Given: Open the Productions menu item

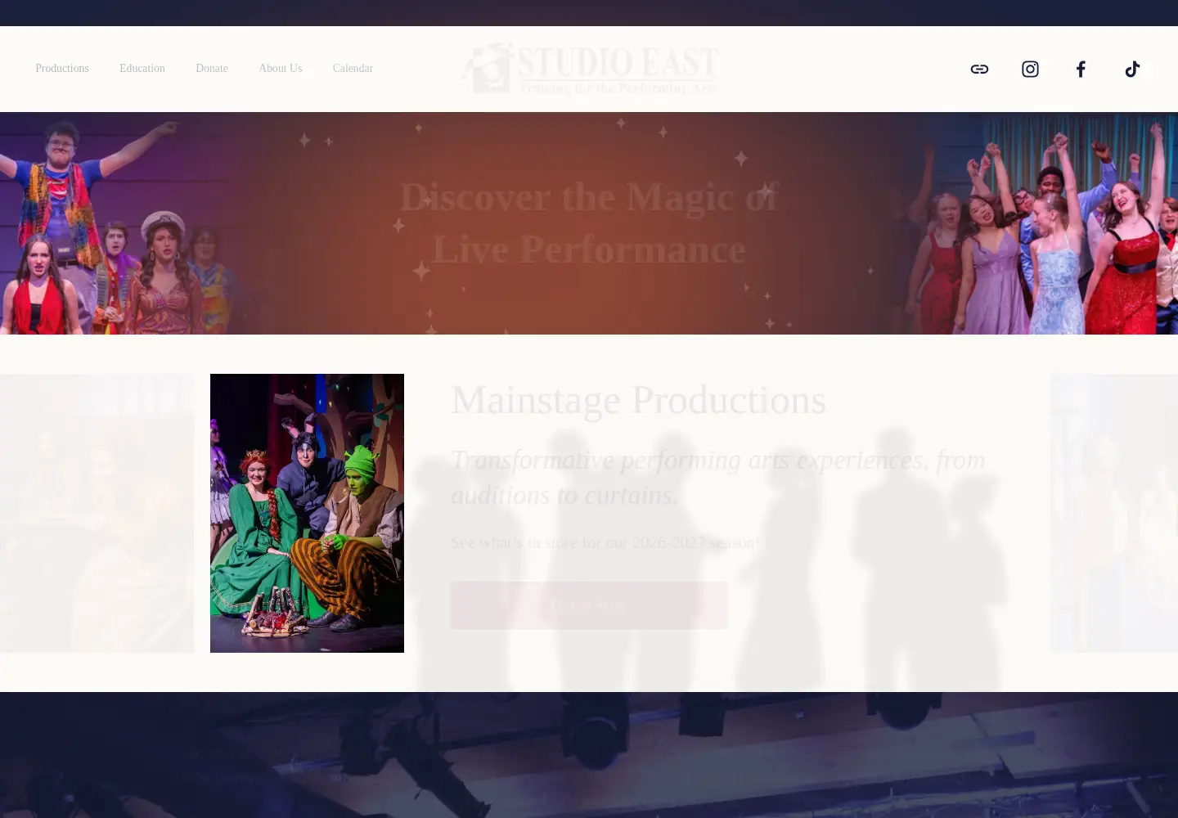Looking at the screenshot, I should pyautogui.click(x=62, y=69).
